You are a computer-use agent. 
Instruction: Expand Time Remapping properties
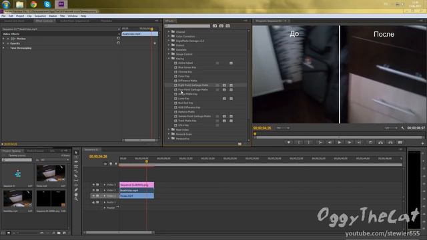(3, 48)
